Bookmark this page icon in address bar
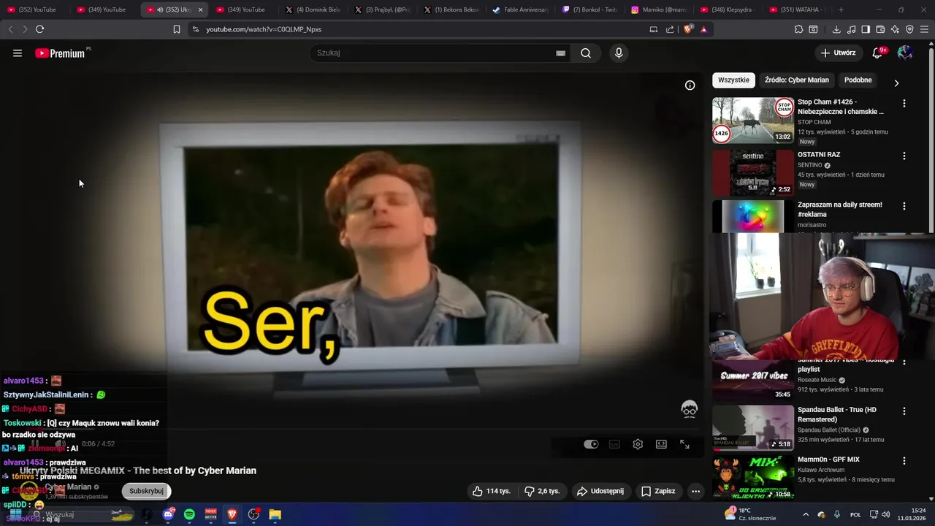 177,29
